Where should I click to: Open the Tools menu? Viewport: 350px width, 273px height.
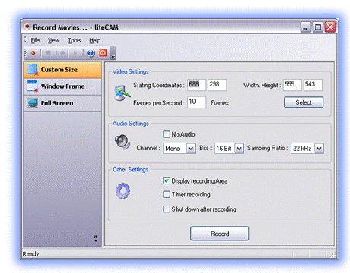75,40
